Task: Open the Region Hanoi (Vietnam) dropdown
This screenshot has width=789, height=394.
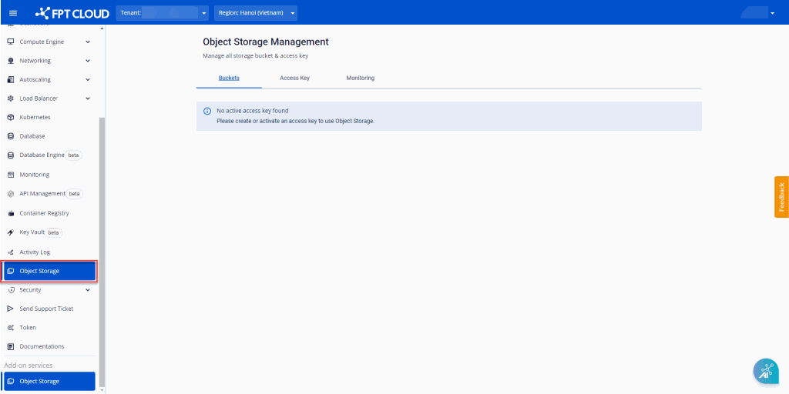Action: [x=256, y=13]
